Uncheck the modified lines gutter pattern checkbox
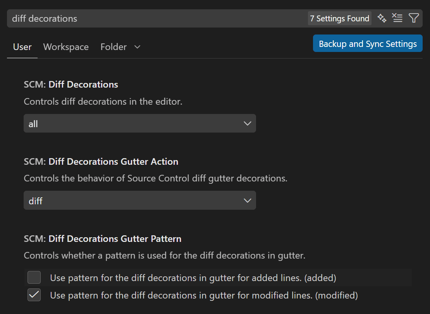The height and width of the screenshot is (314, 430). pos(34,295)
